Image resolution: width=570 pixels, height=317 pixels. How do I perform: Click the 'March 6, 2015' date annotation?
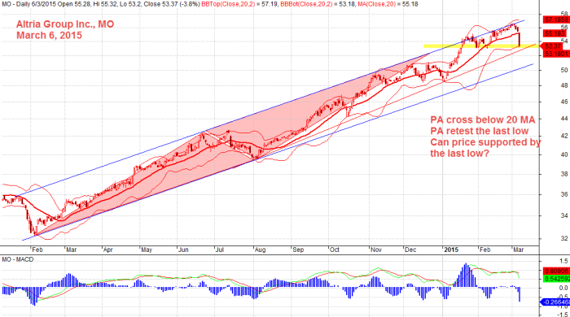(x=49, y=36)
